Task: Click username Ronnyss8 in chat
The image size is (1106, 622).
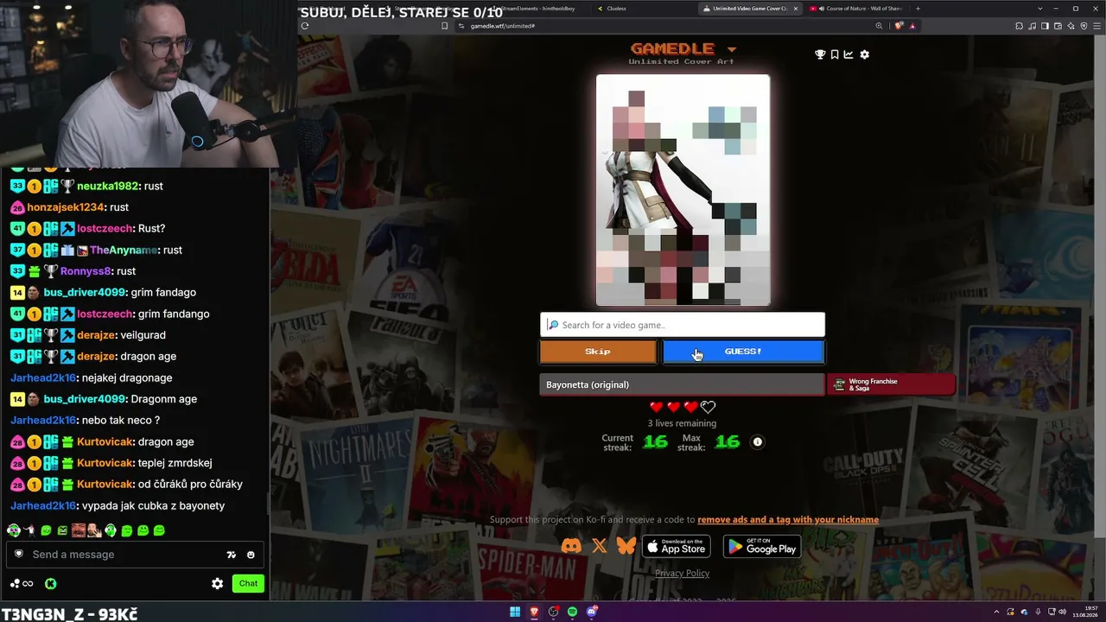Action: [x=86, y=271]
